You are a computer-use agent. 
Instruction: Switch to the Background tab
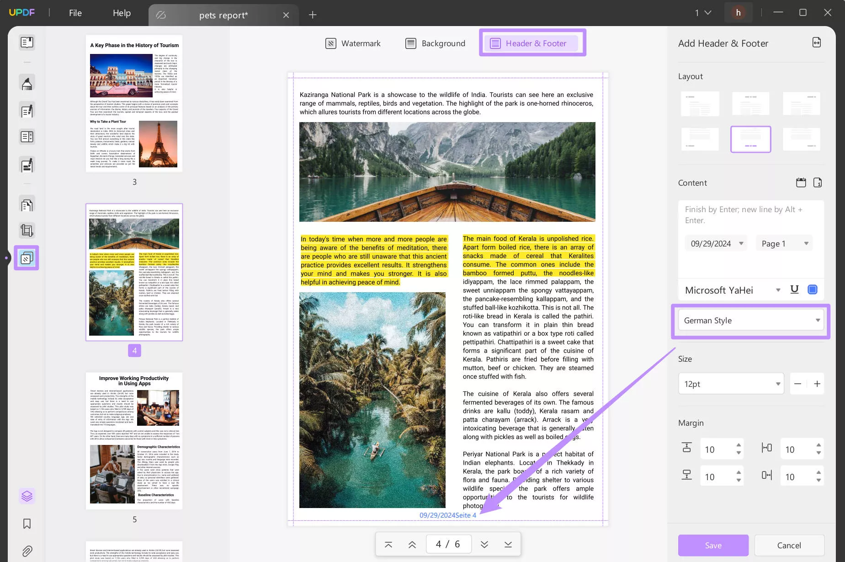(435, 43)
